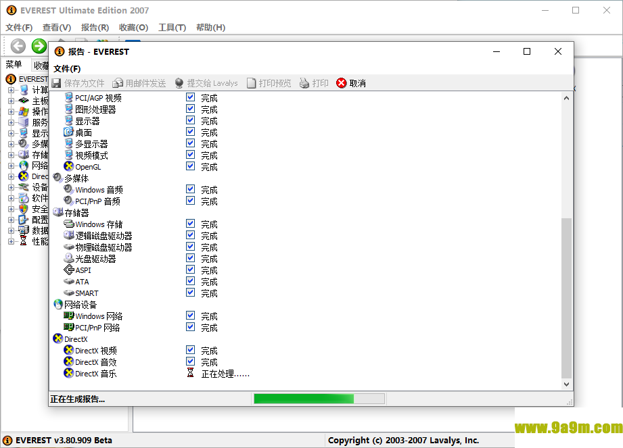Click the back arrow in the main toolbar
This screenshot has height=448, width=623.
coord(18,46)
